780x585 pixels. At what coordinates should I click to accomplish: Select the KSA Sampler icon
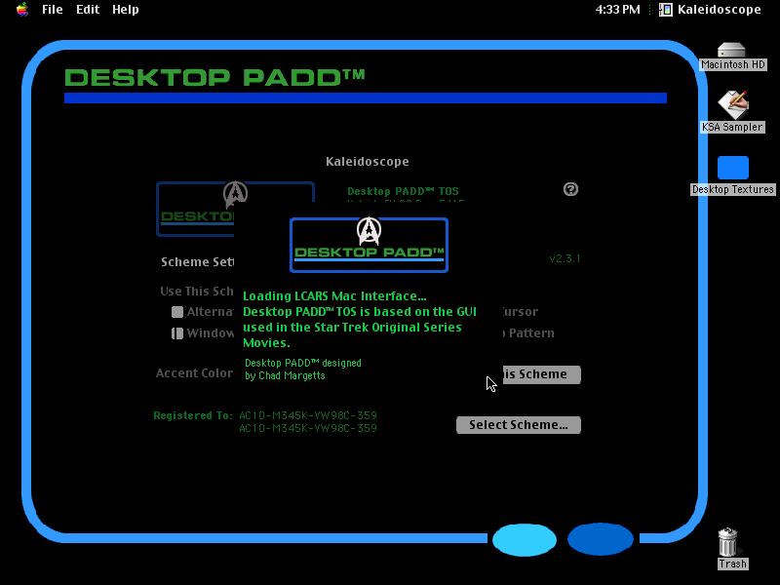click(733, 104)
